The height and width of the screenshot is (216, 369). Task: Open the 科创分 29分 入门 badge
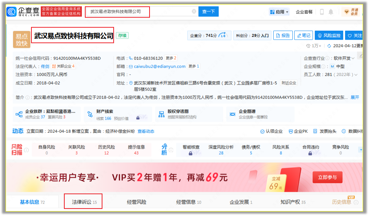coord(252,36)
